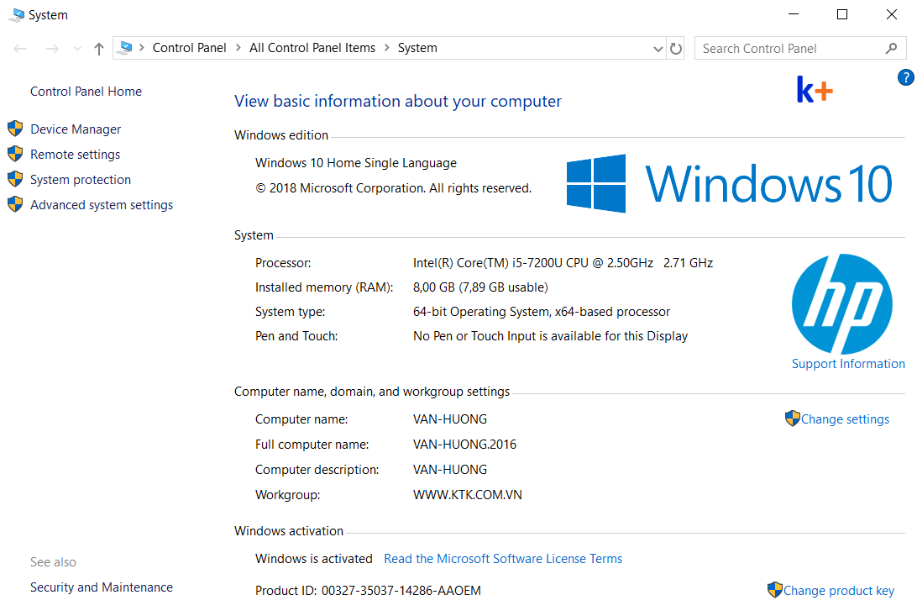Open Security and Maintenance link
Image resolution: width=917 pixels, height=616 pixels.
102,587
